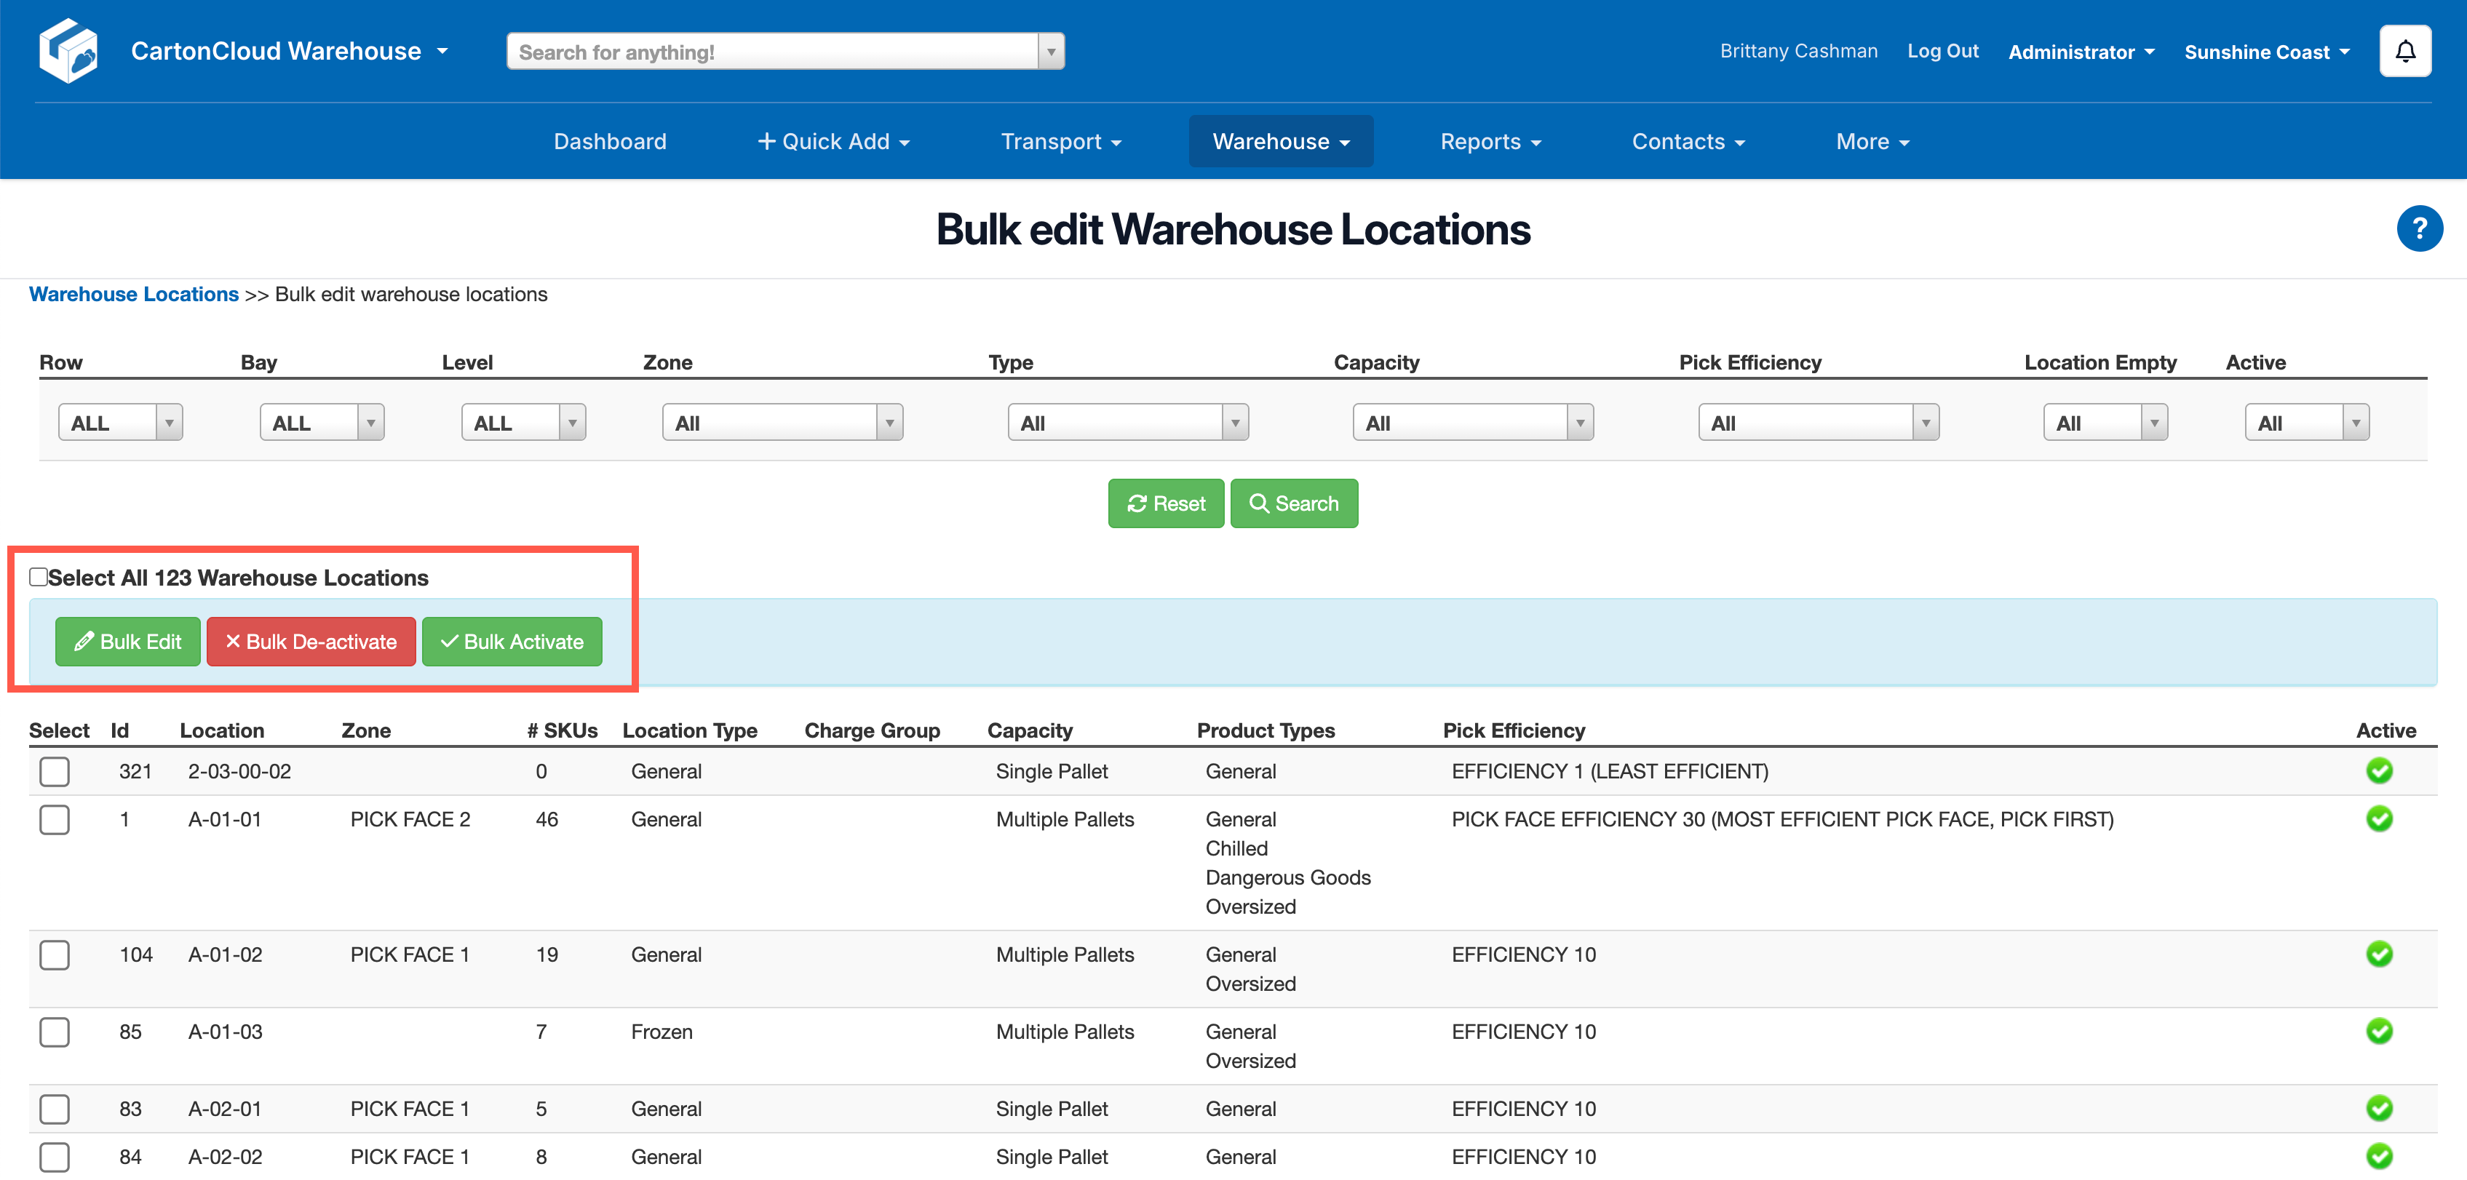The image size is (2467, 1180).
Task: Click active green checkmark for location A-01-01
Action: (2378, 818)
